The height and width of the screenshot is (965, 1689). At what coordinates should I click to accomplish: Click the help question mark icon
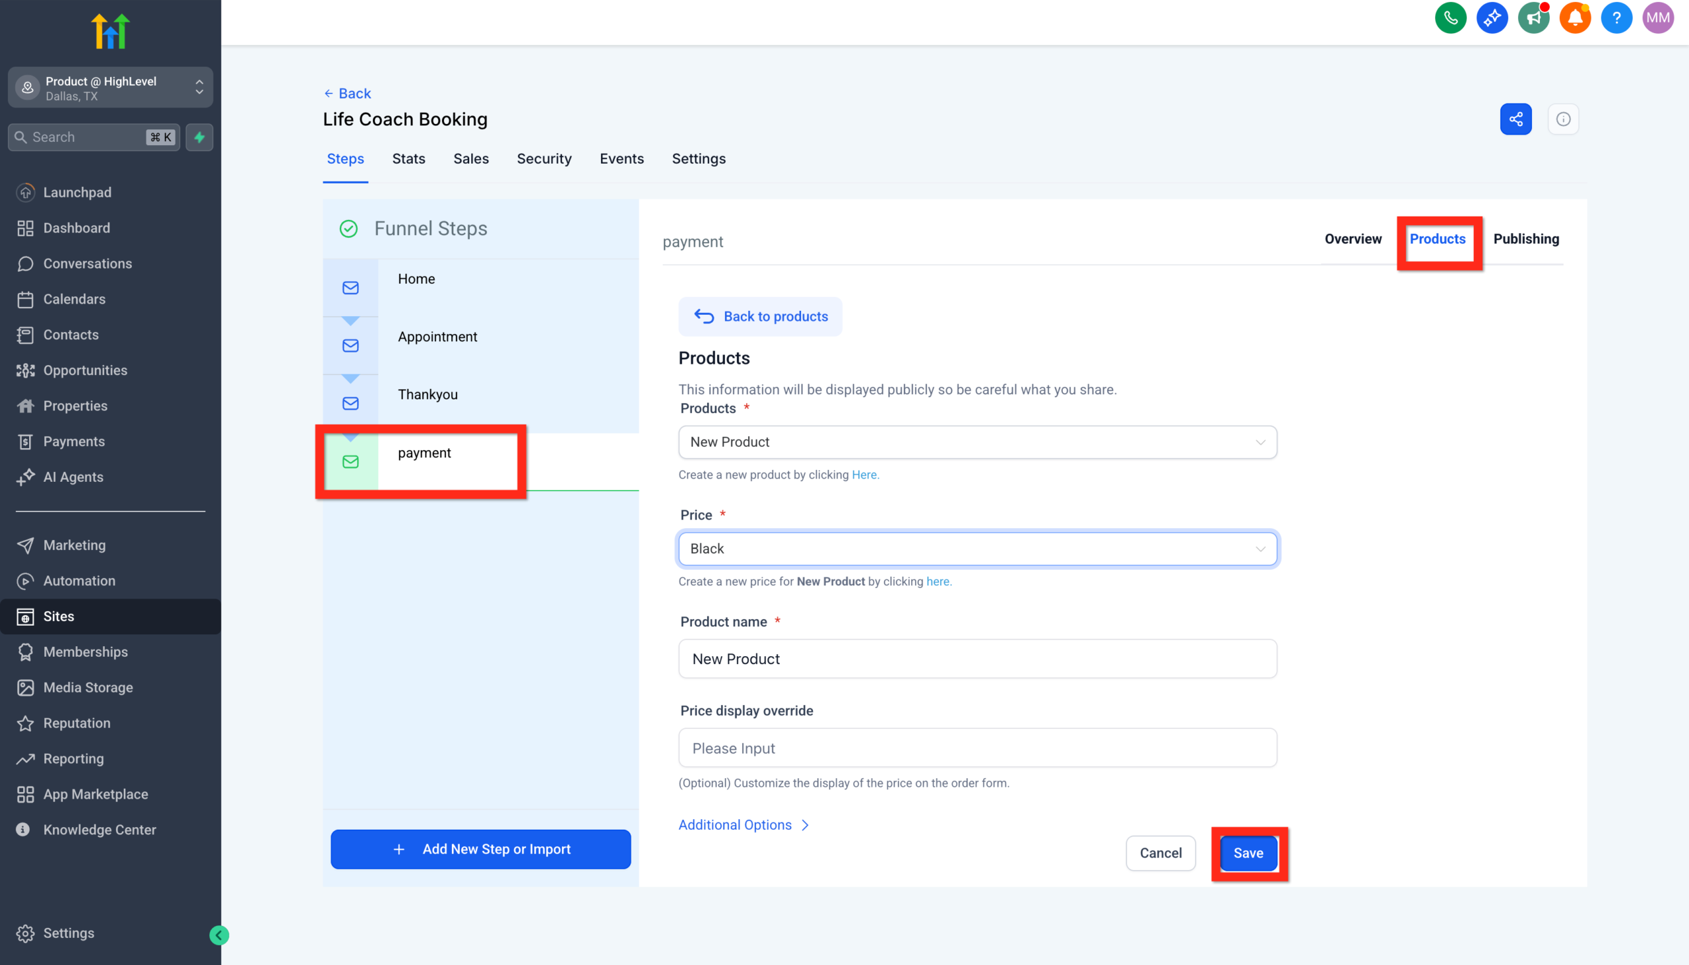[x=1616, y=18]
